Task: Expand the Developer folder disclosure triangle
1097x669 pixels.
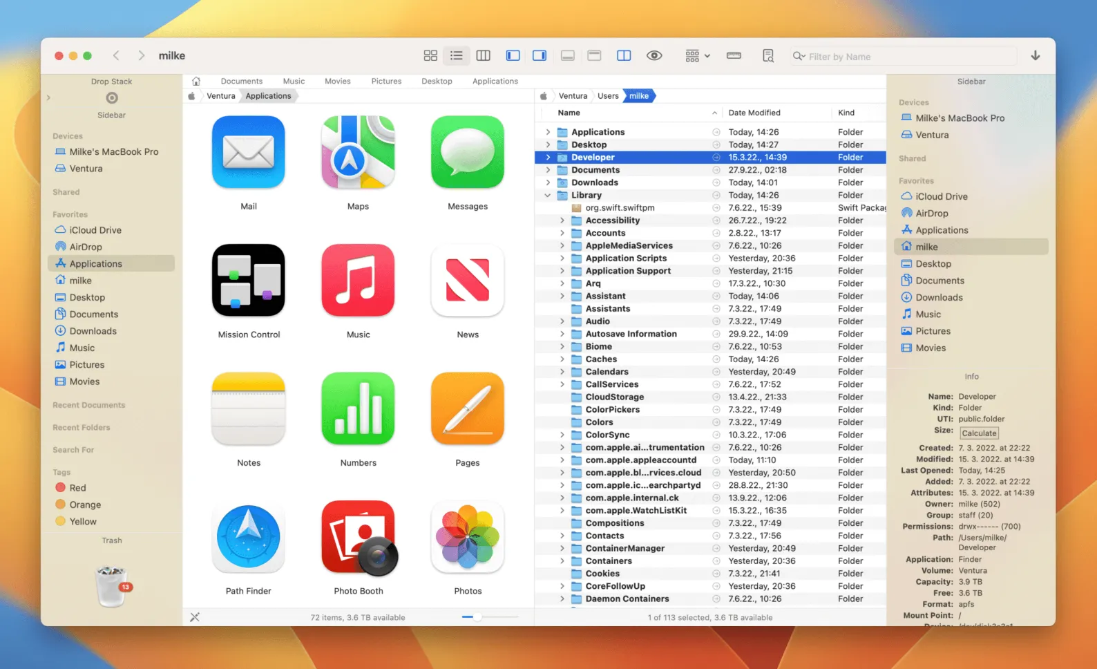Action: coord(548,158)
